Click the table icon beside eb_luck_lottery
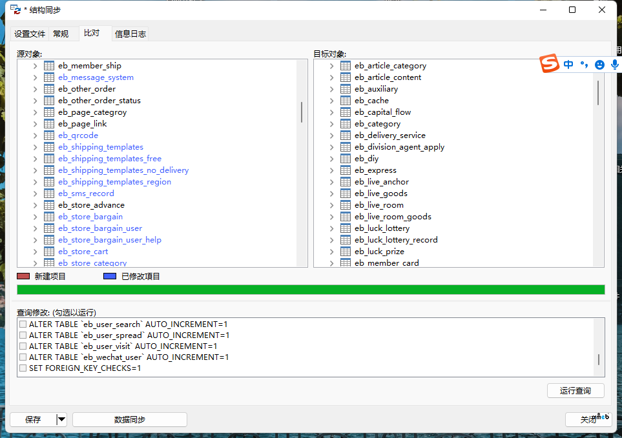 (346, 228)
